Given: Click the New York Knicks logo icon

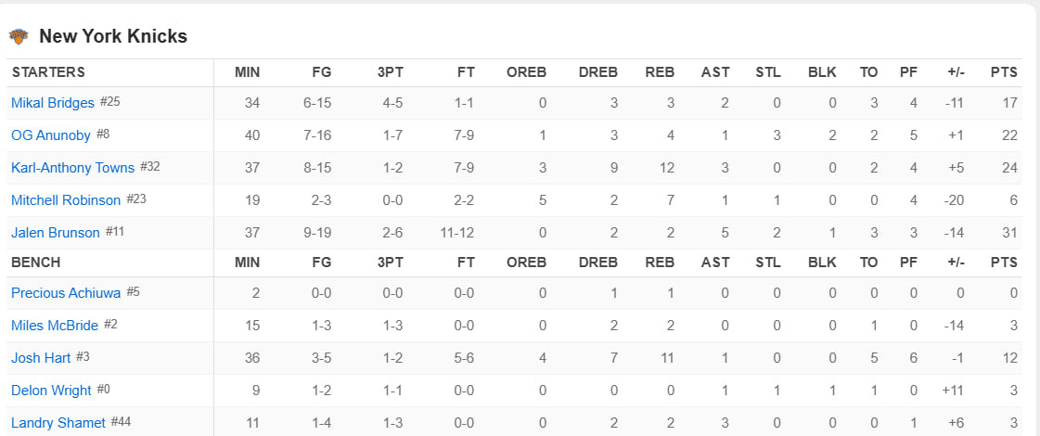Looking at the screenshot, I should click(19, 36).
